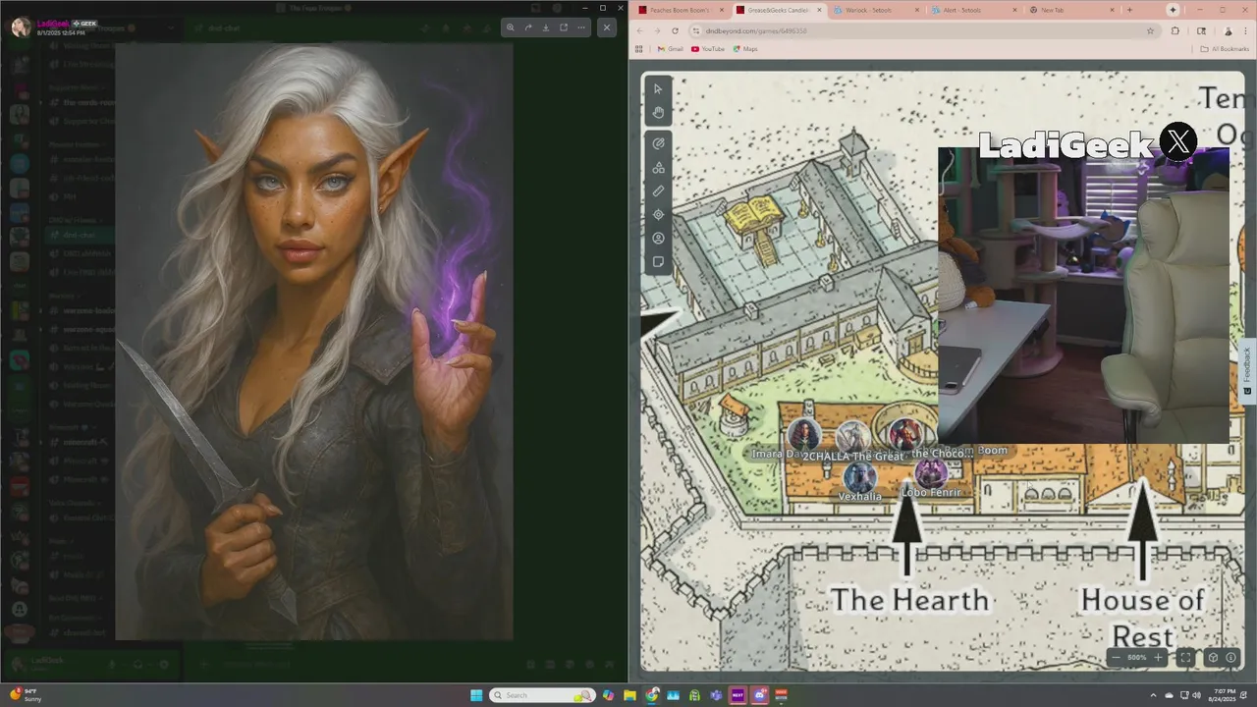Select the red Choco token on the map
1257x707 pixels.
905,433
